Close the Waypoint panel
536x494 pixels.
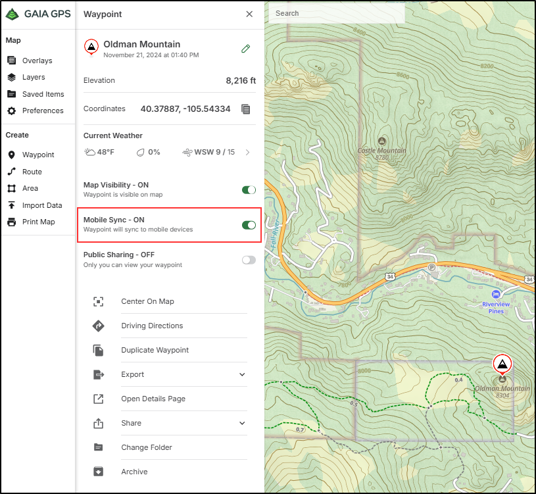[x=249, y=14]
